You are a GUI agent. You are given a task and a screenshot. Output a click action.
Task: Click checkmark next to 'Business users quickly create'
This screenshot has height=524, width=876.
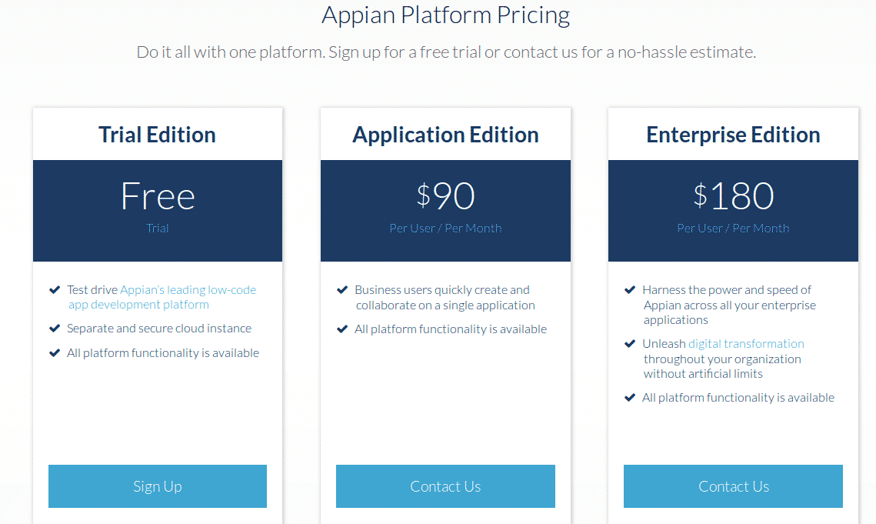(342, 289)
